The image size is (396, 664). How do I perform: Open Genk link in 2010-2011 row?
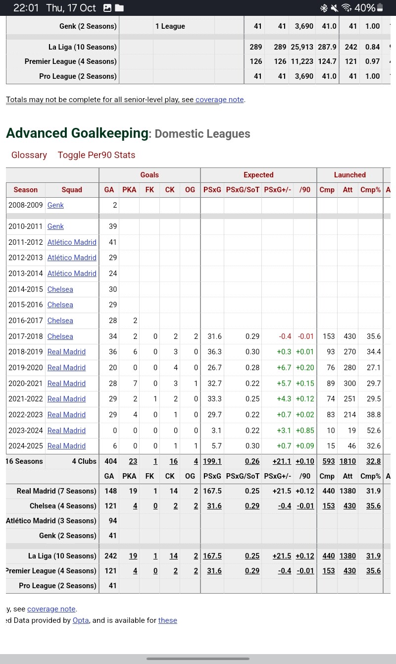click(x=55, y=226)
